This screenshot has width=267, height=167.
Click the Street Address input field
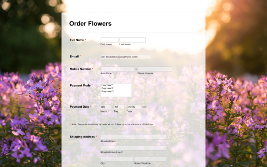tap(133, 137)
